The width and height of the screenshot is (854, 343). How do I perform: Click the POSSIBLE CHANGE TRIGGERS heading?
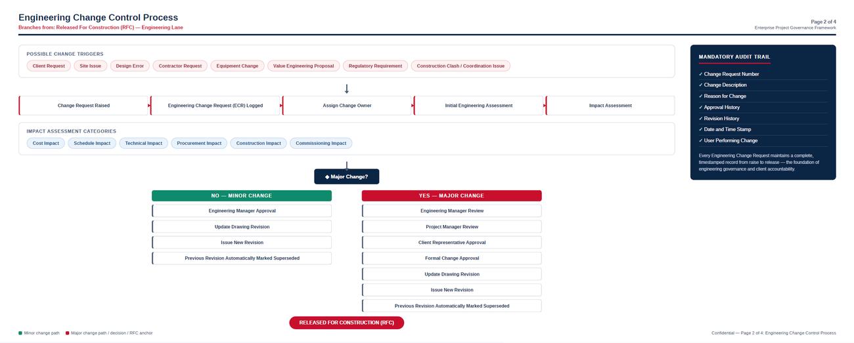65,54
